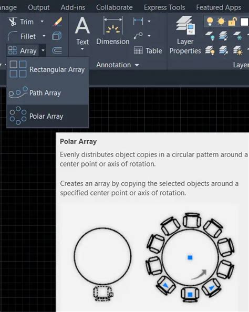This screenshot has height=312, width=249.
Task: Select the Offset tool icon
Action: coord(57,50)
